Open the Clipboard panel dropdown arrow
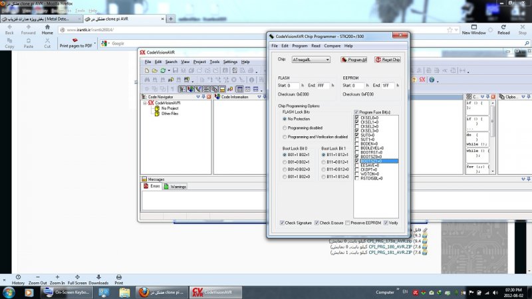This screenshot has width=532, height=299. tap(523, 97)
